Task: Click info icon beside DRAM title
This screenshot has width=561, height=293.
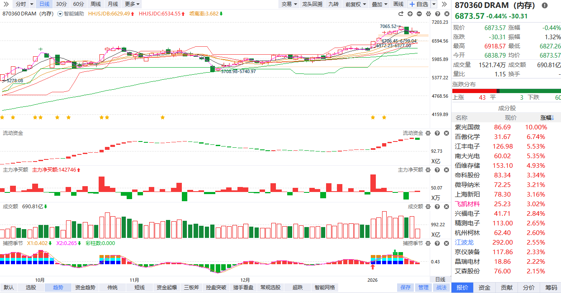Action: 544,5
